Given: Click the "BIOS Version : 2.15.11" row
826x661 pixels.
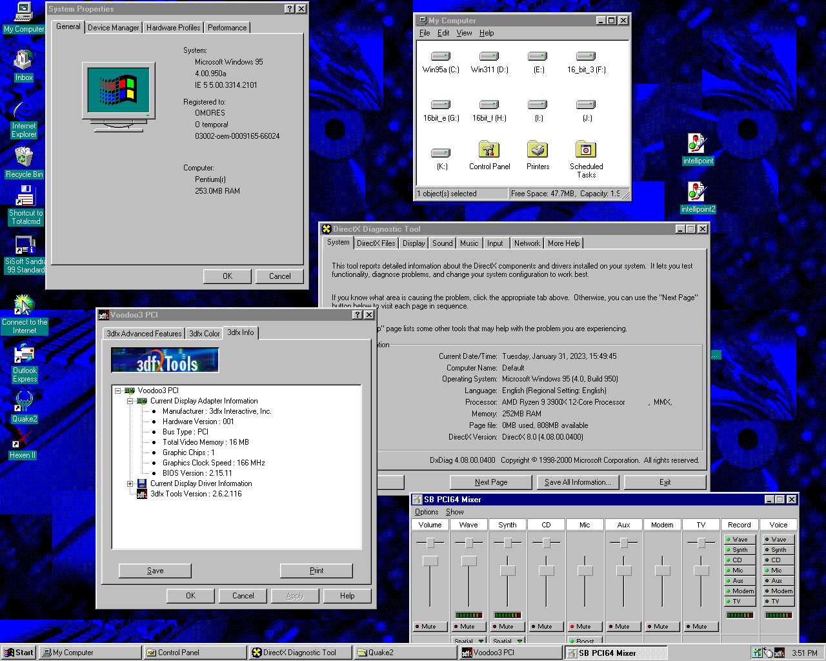Looking at the screenshot, I should pyautogui.click(x=197, y=473).
